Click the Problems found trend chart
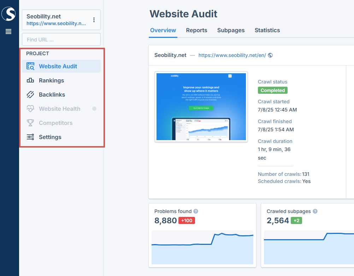 (202, 247)
